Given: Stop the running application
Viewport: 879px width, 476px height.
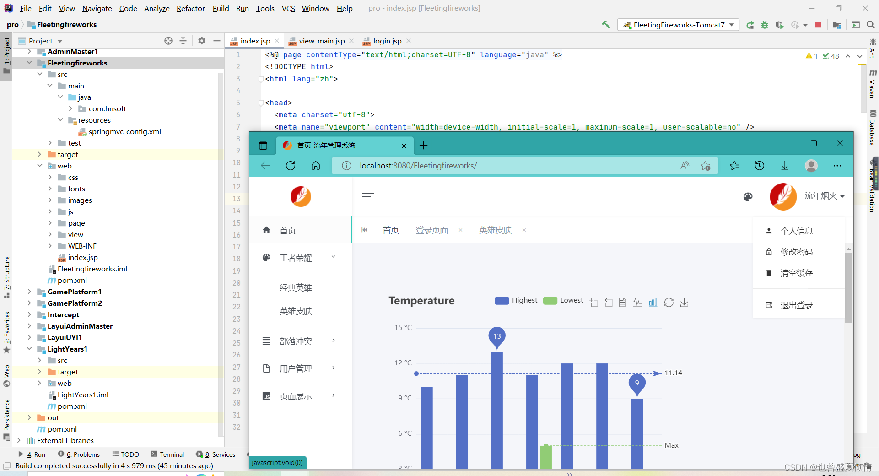Looking at the screenshot, I should point(818,25).
